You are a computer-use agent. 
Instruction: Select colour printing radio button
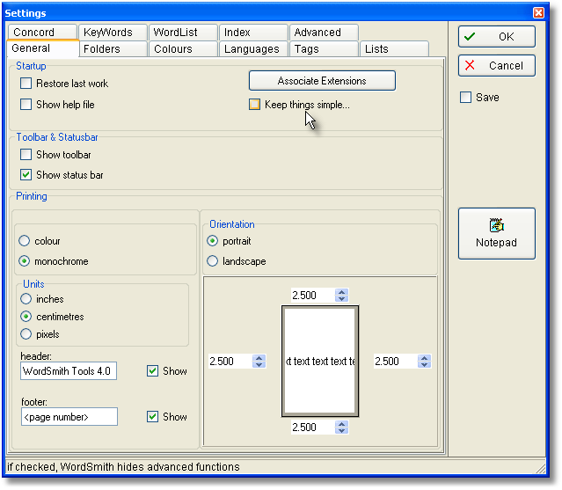point(25,241)
